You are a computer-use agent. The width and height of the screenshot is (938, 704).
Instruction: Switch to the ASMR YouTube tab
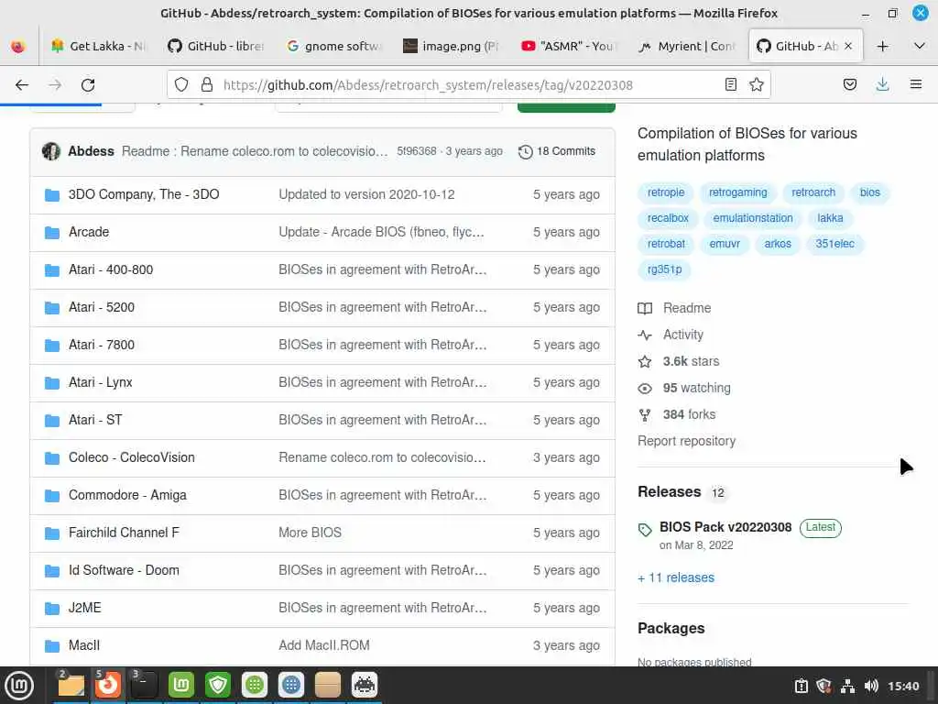pos(568,46)
